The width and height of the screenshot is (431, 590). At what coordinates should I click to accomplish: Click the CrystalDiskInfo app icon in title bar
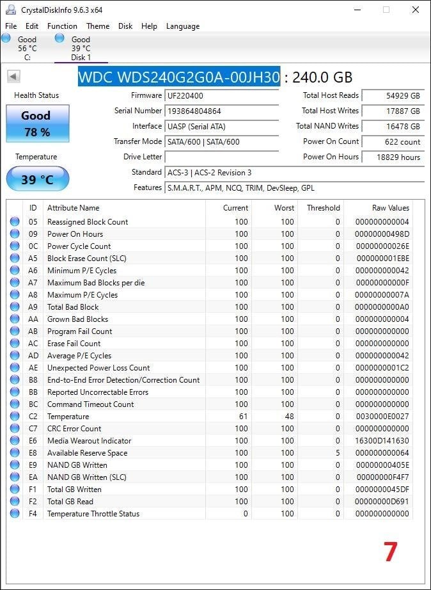[10, 10]
